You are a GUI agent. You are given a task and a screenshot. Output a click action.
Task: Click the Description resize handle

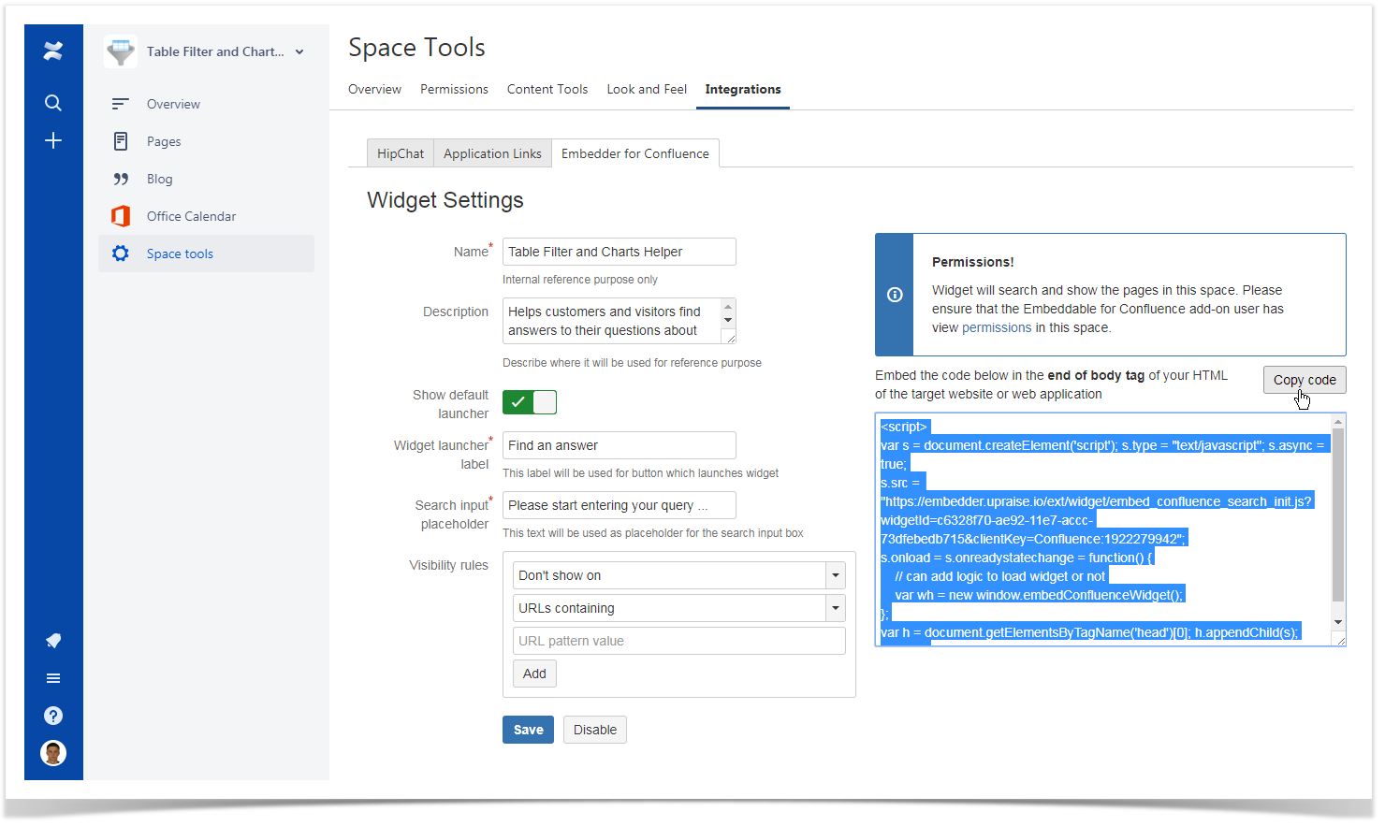730,338
